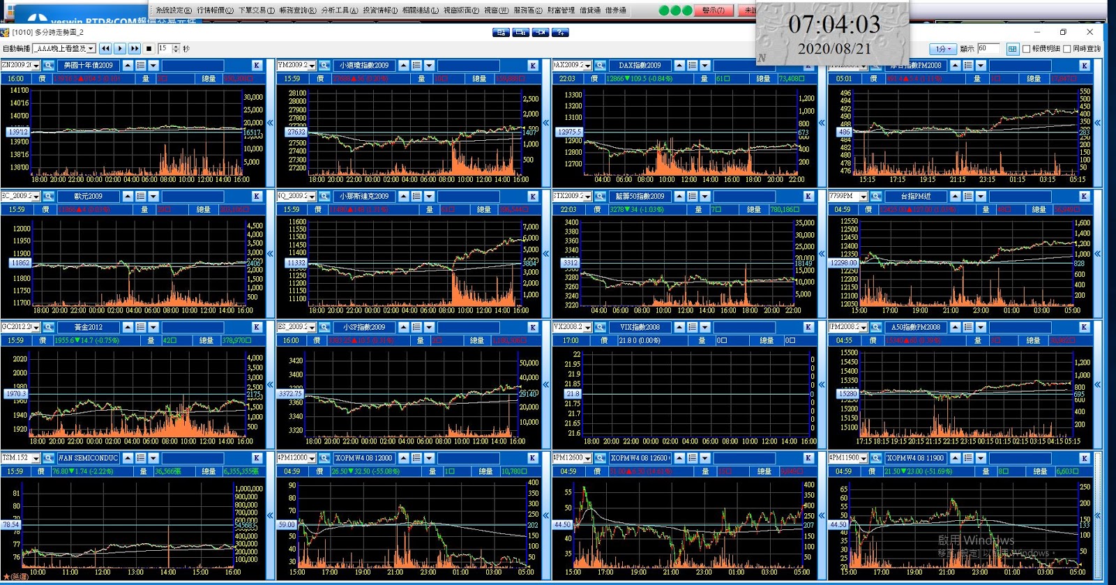Image resolution: width=1116 pixels, height=585 pixels.
Task: Click the rewind auto-rotate button
Action: click(x=105, y=49)
